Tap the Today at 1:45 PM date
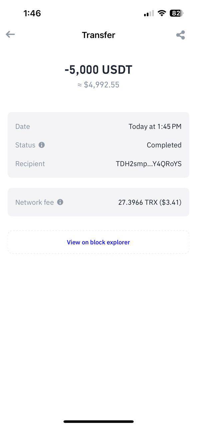This screenshot has height=427, width=197. coord(155,126)
